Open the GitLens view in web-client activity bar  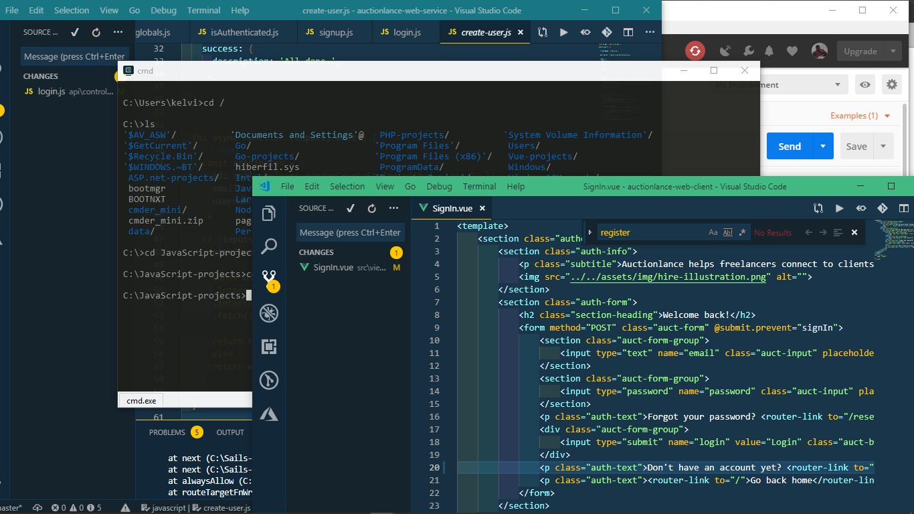click(269, 380)
